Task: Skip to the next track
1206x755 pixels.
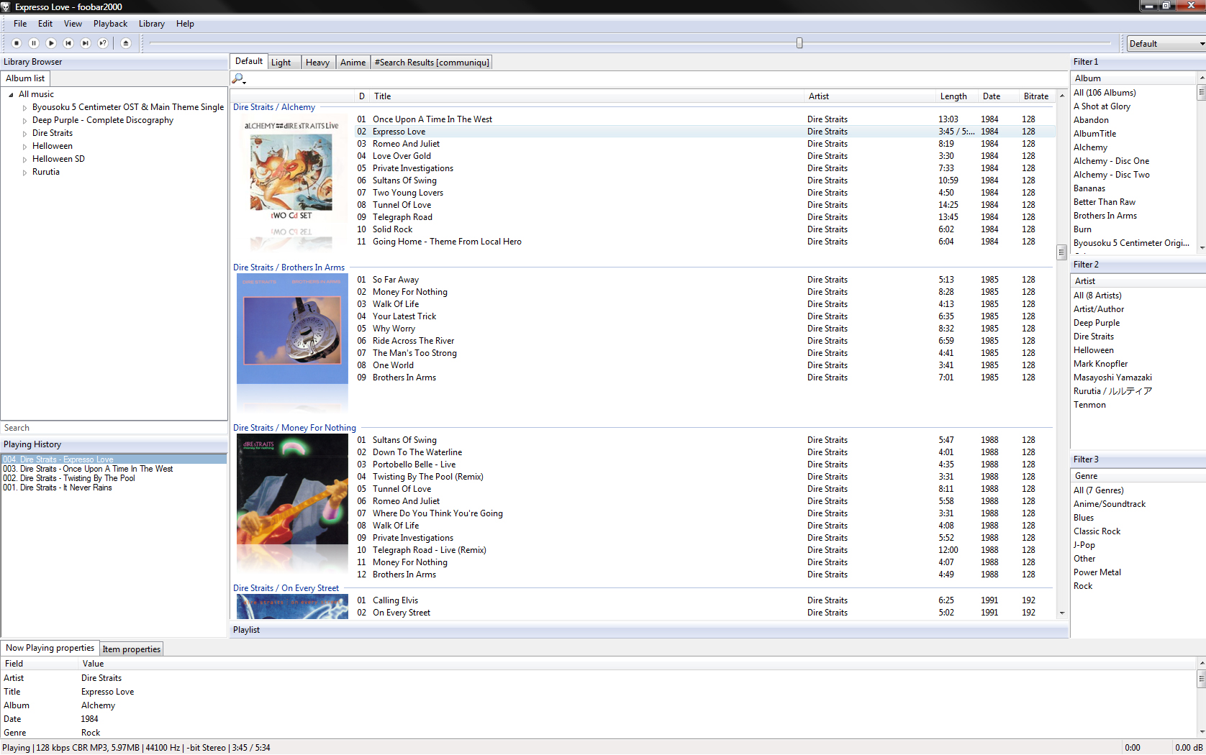Action: pos(86,43)
